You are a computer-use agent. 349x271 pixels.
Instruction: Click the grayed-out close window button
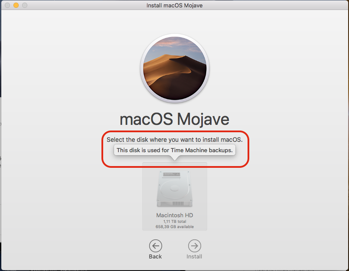tap(7, 5)
